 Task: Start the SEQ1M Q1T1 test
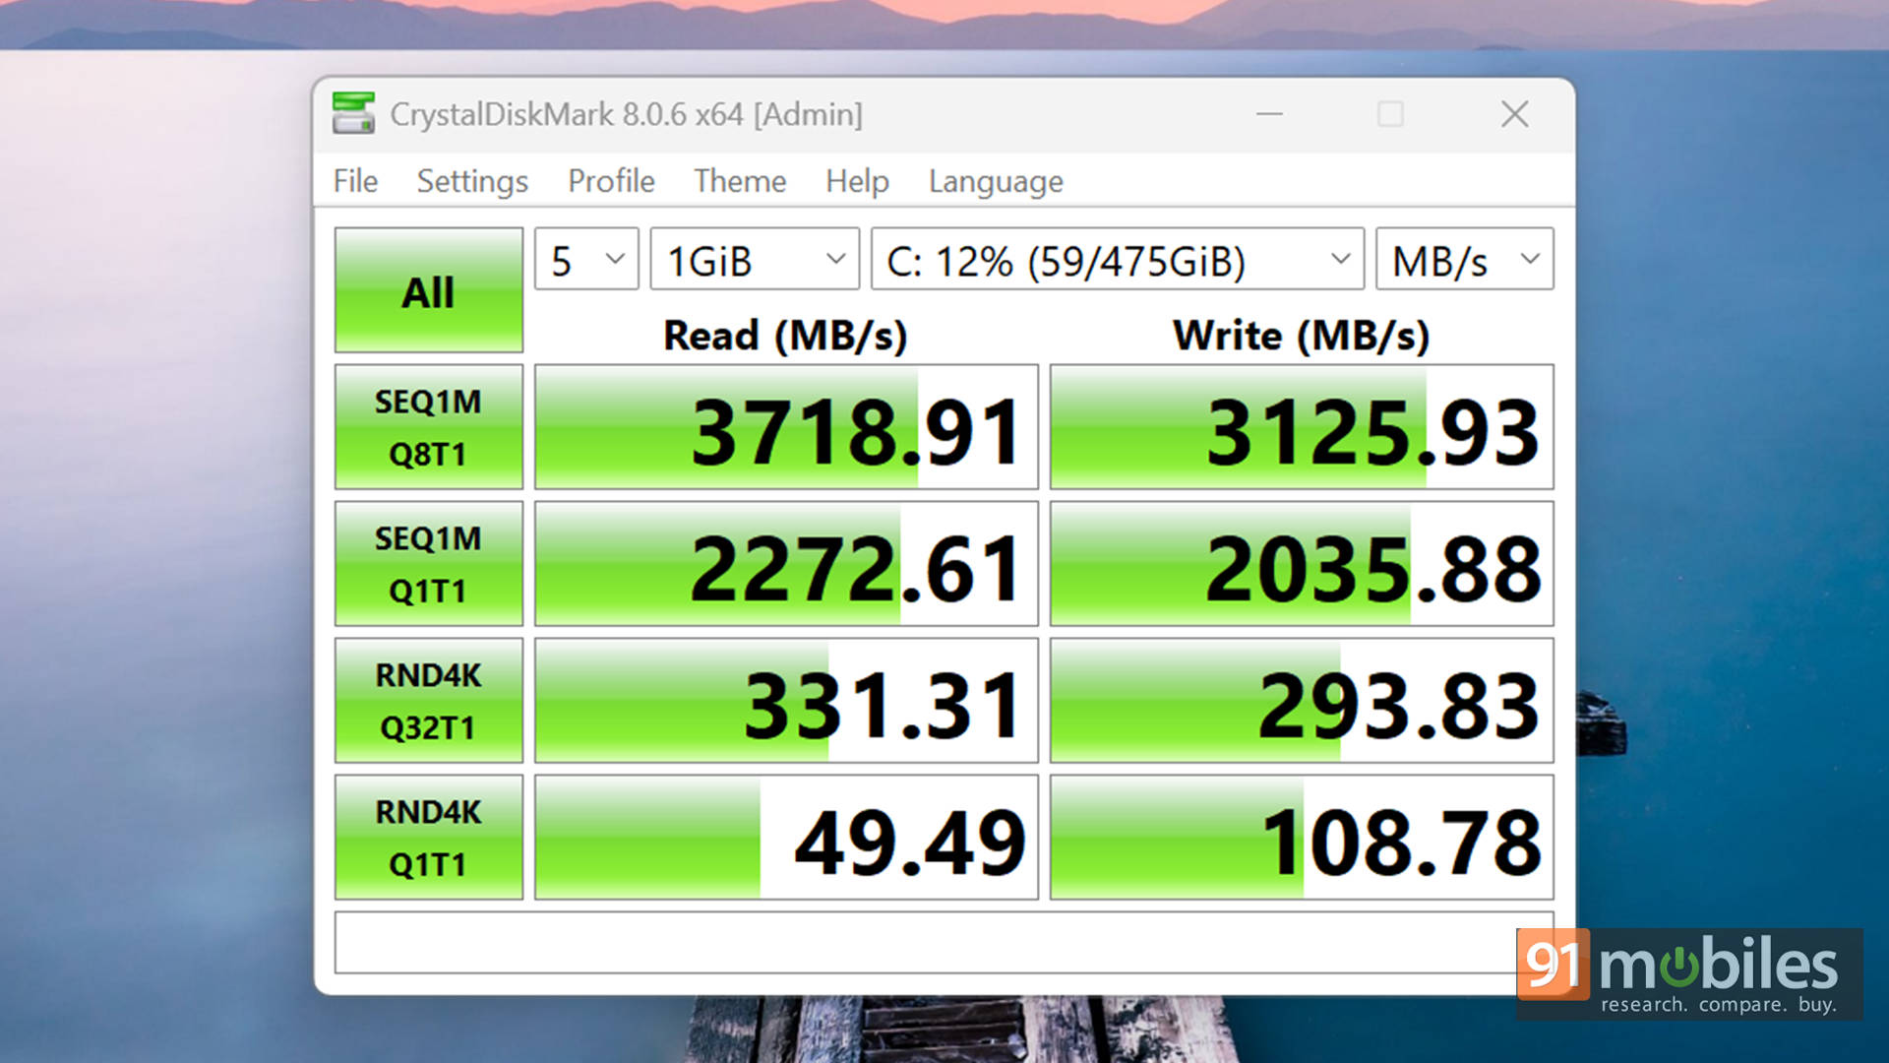[x=428, y=564]
